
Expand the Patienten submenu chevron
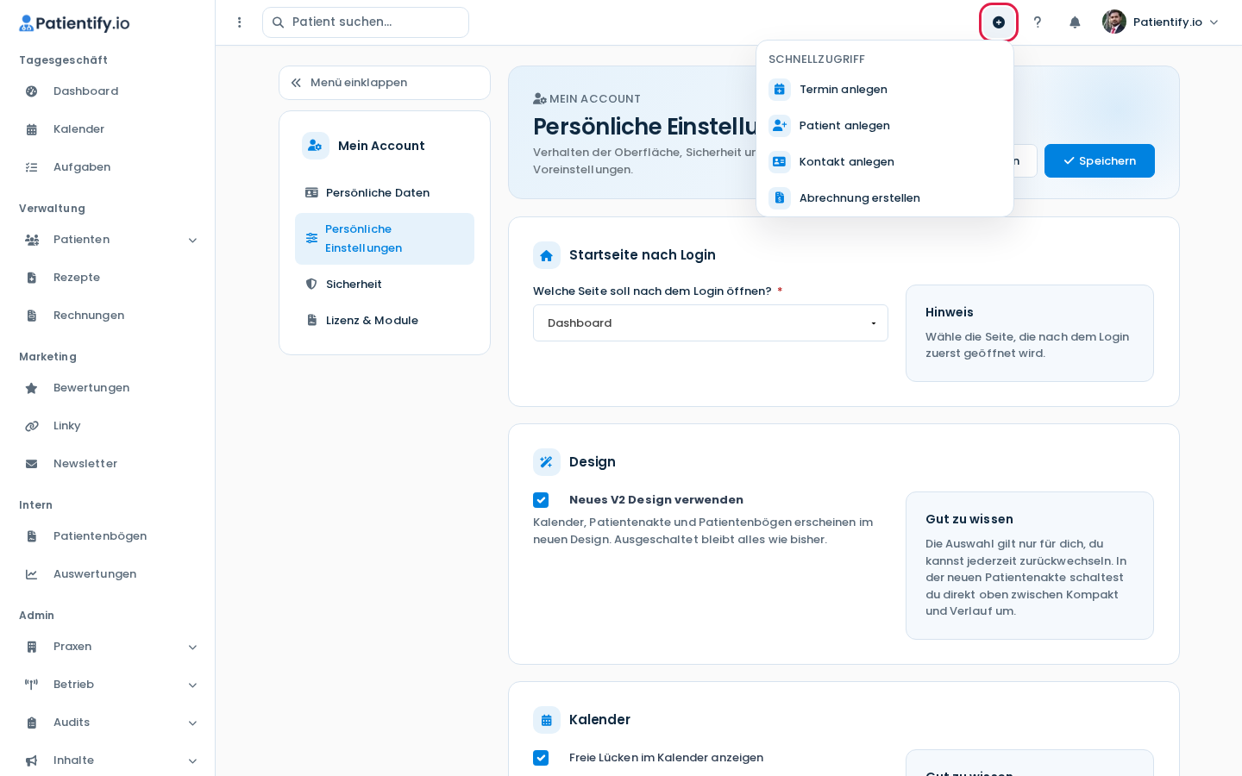pos(192,241)
